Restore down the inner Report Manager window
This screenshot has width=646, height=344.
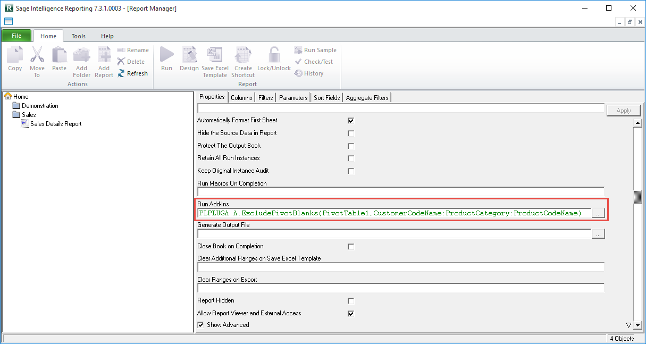(x=630, y=22)
